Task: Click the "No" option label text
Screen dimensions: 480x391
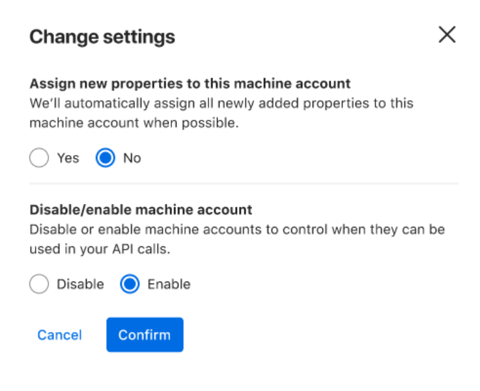Action: click(x=132, y=158)
